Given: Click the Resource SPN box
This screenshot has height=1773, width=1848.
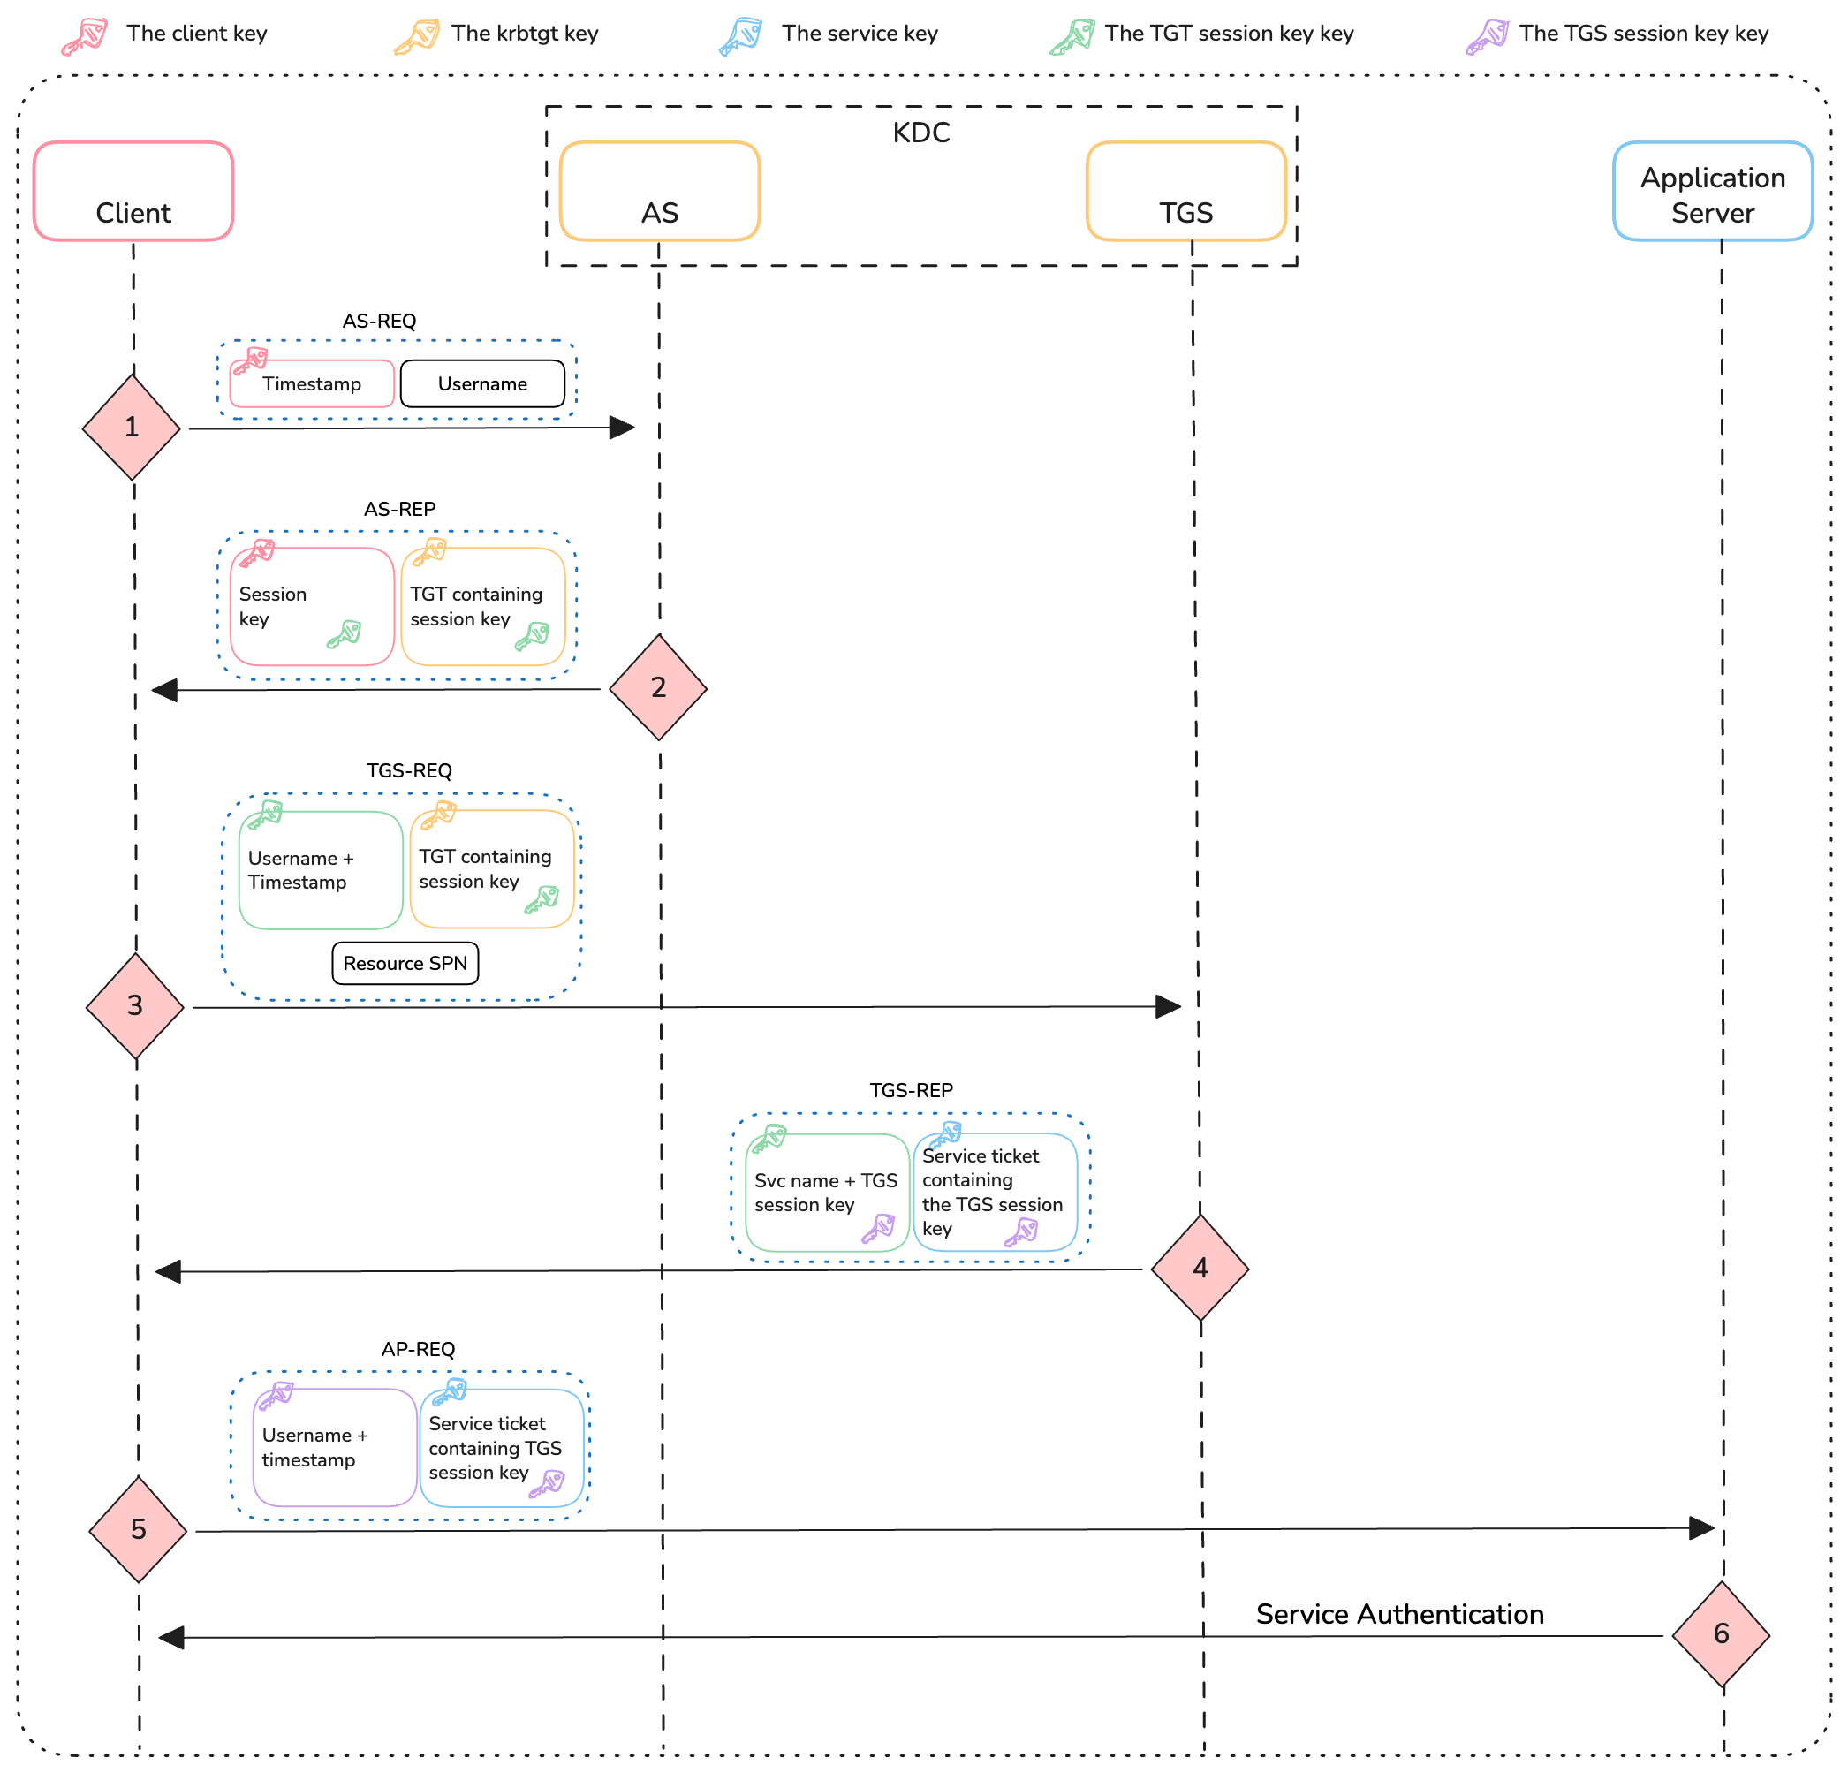Looking at the screenshot, I should (405, 963).
